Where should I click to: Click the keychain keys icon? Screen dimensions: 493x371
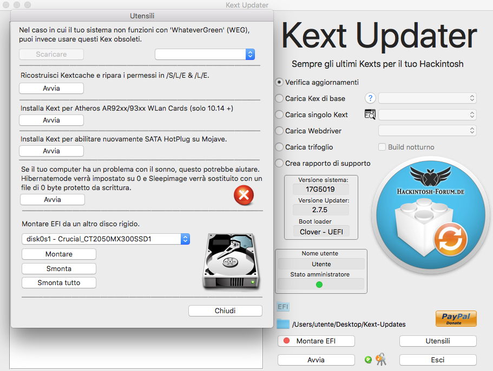(381, 360)
